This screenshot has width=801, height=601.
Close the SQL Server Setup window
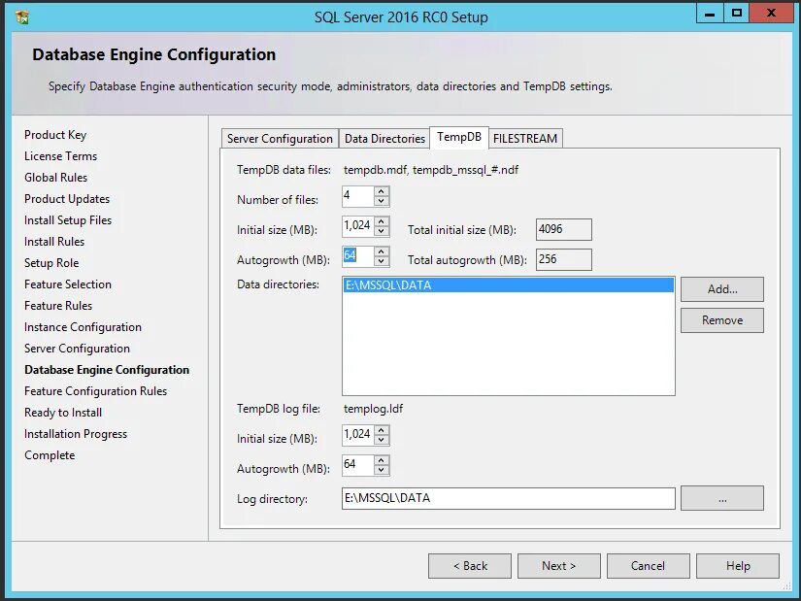coord(771,14)
